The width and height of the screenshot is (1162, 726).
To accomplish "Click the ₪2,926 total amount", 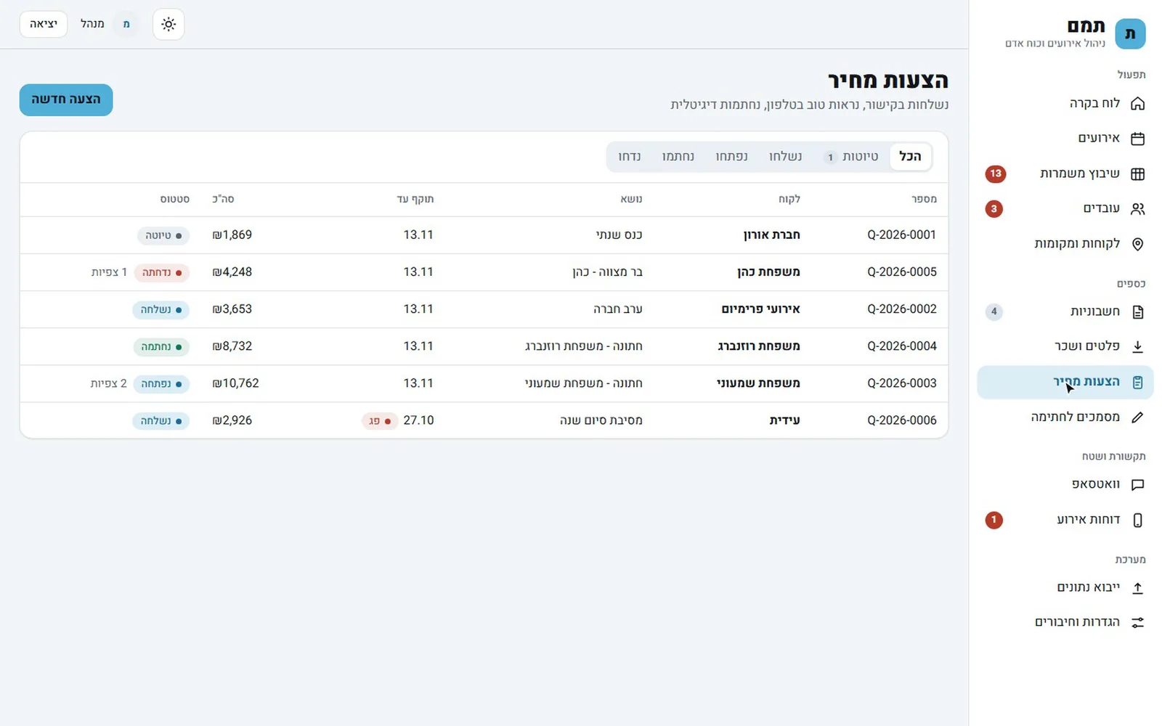I will click(x=232, y=420).
